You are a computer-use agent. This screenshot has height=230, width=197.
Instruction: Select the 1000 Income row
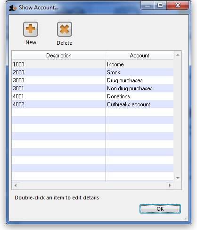[92, 64]
